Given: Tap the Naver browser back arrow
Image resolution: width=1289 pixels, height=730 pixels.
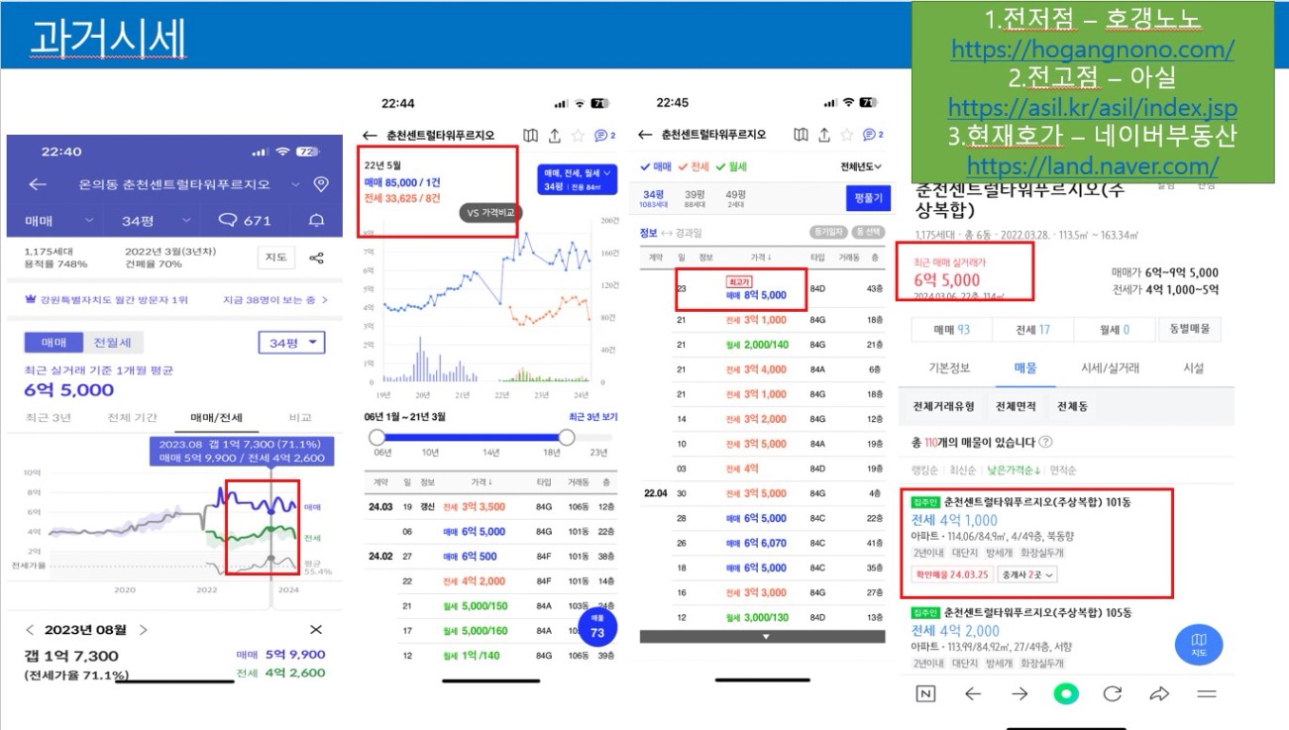Looking at the screenshot, I should (x=973, y=694).
